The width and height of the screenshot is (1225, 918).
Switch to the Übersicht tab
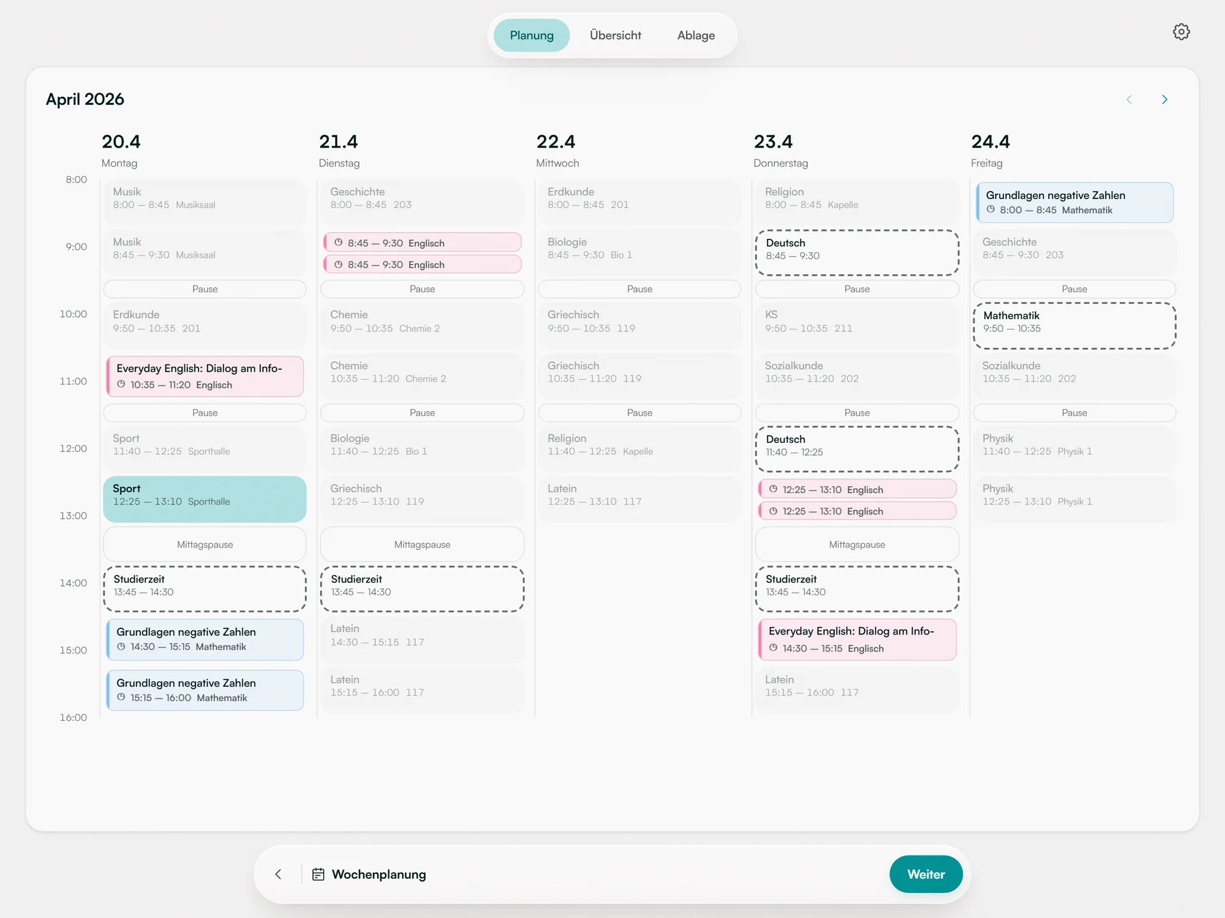pos(615,36)
